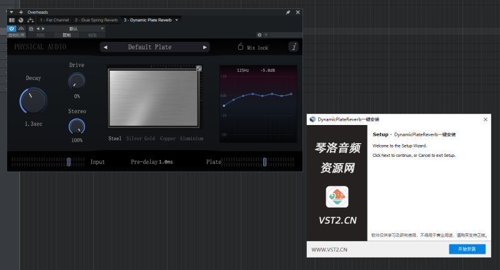Screen dimensions: 500x270
Task: Click the WWW.VST2.CN link text
Action: click(x=329, y=249)
